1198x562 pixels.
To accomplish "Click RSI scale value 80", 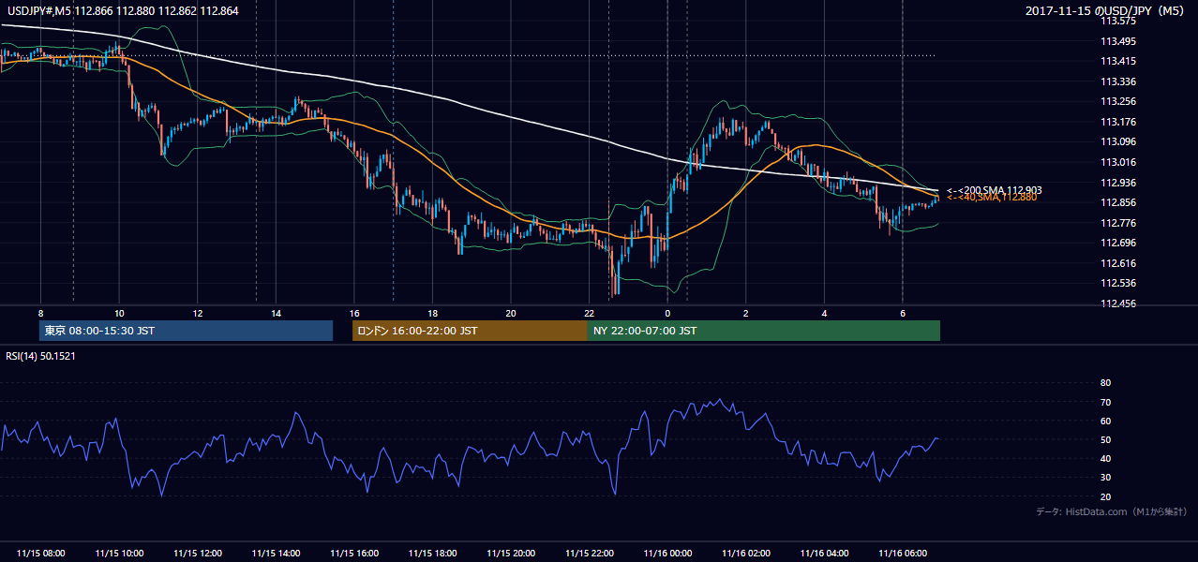I will (x=1105, y=383).
